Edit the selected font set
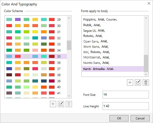The height and width of the screenshot is (123, 153). pyautogui.click(x=138, y=82)
